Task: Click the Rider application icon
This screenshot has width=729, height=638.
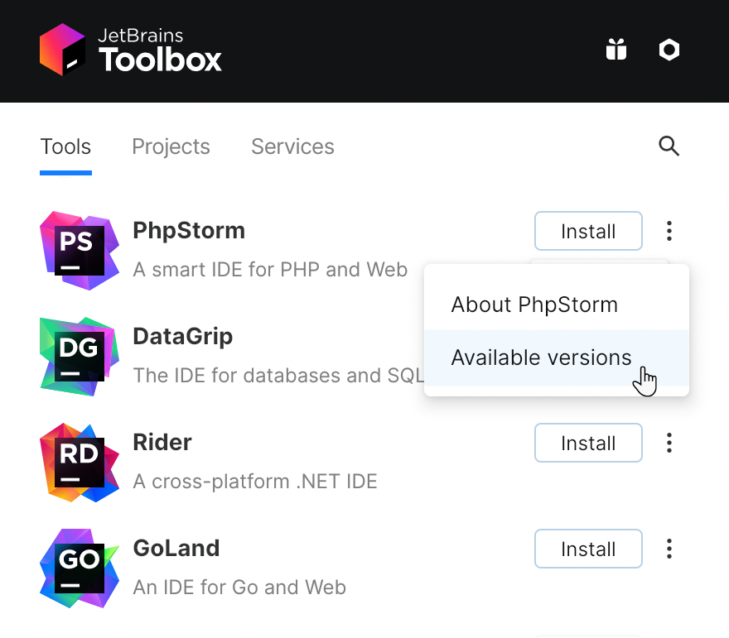Action: (79, 463)
